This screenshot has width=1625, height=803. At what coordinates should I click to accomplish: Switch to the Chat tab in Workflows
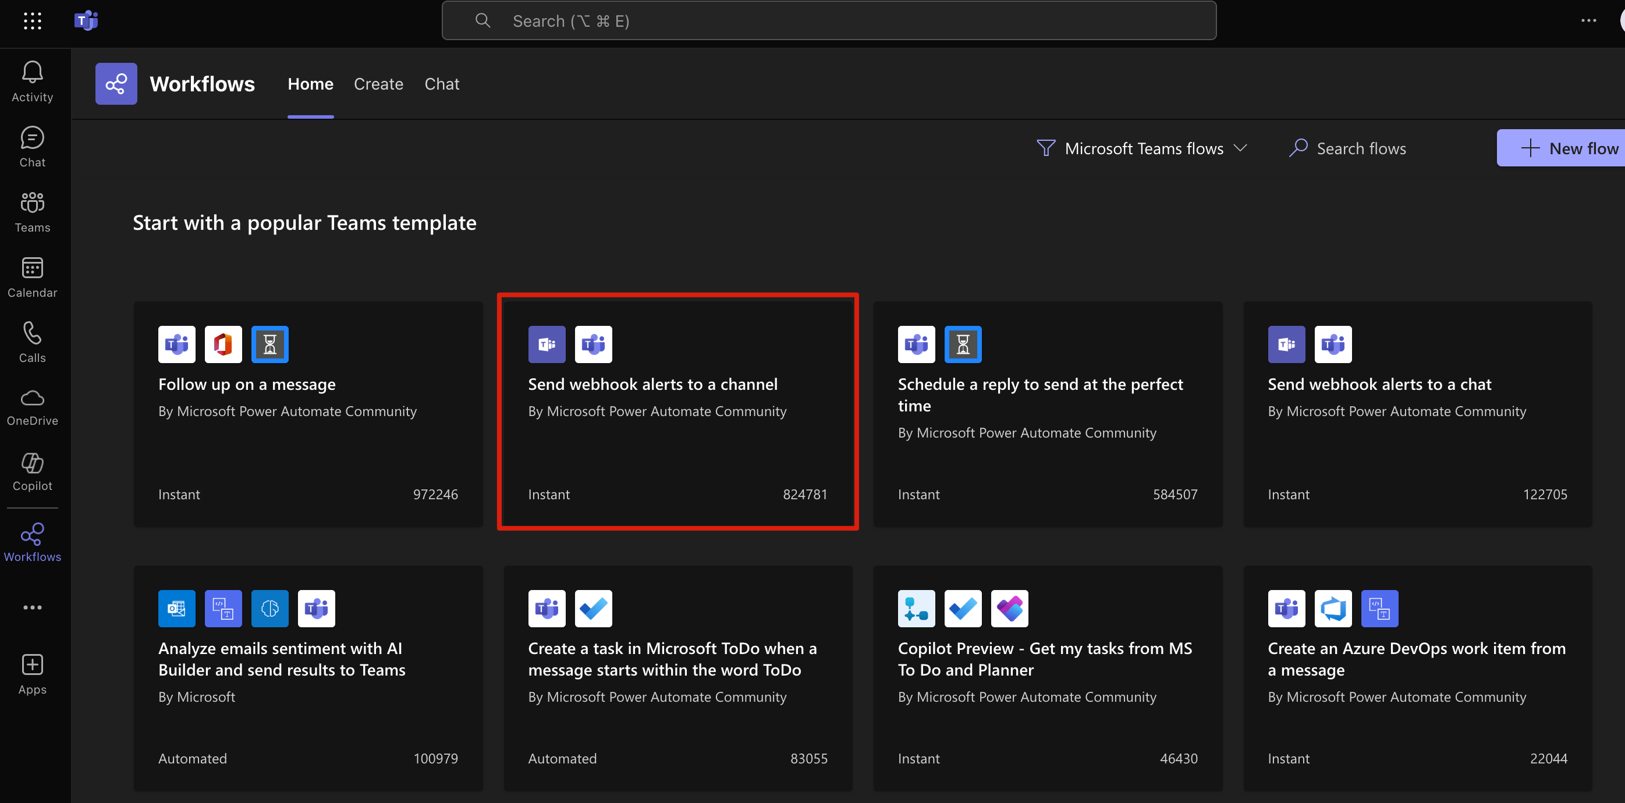pos(442,84)
